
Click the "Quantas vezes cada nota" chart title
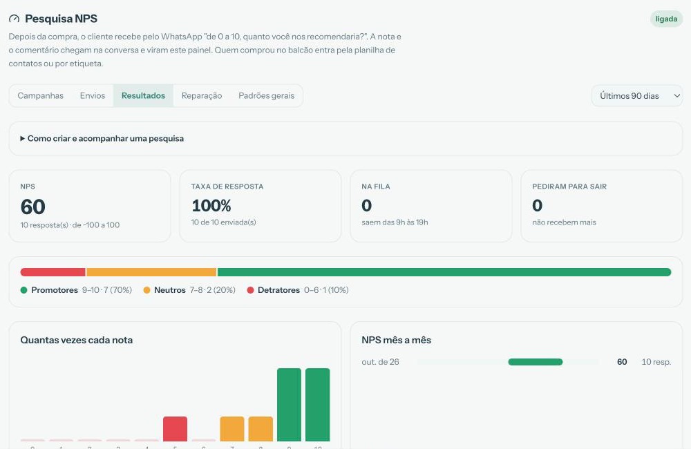pyautogui.click(x=76, y=340)
